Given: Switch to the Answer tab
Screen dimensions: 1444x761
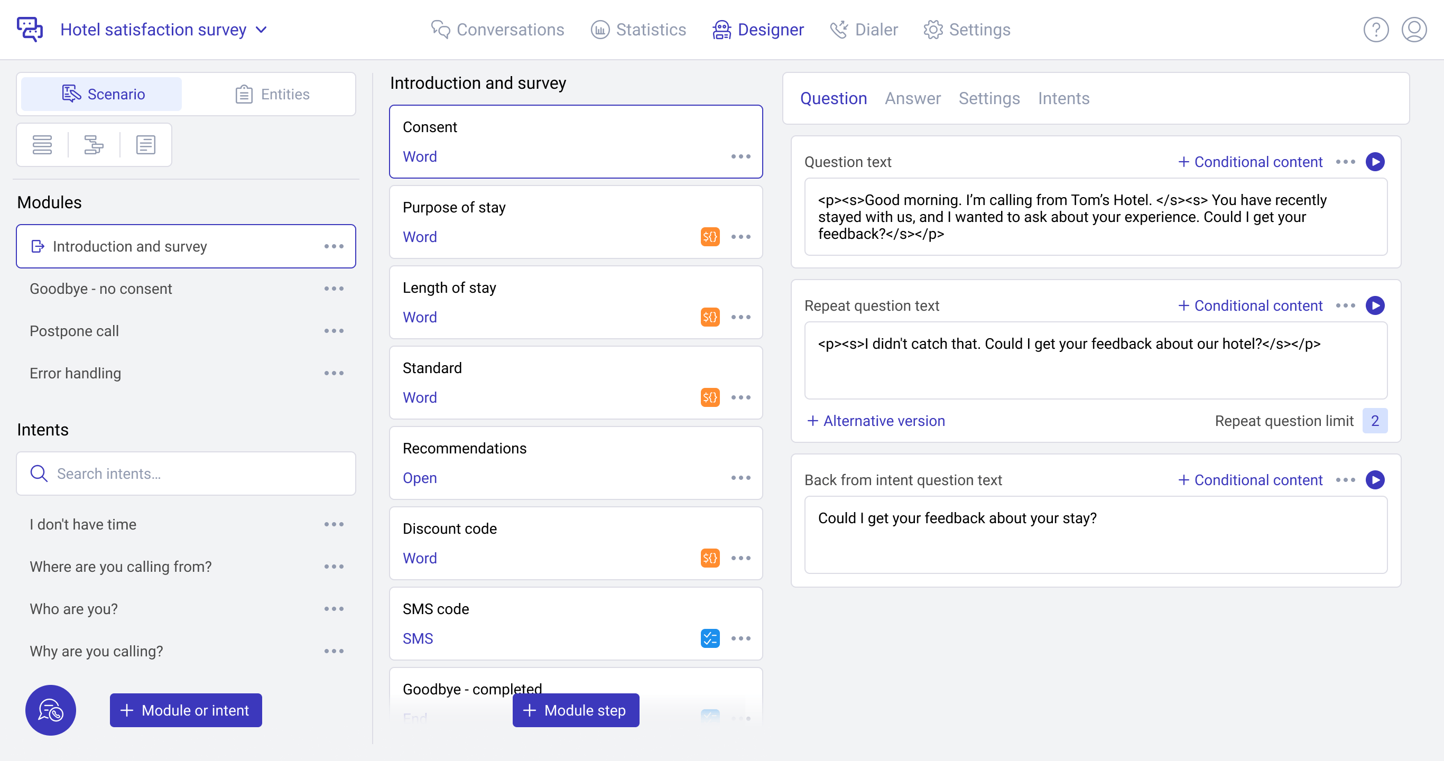Looking at the screenshot, I should tap(913, 98).
